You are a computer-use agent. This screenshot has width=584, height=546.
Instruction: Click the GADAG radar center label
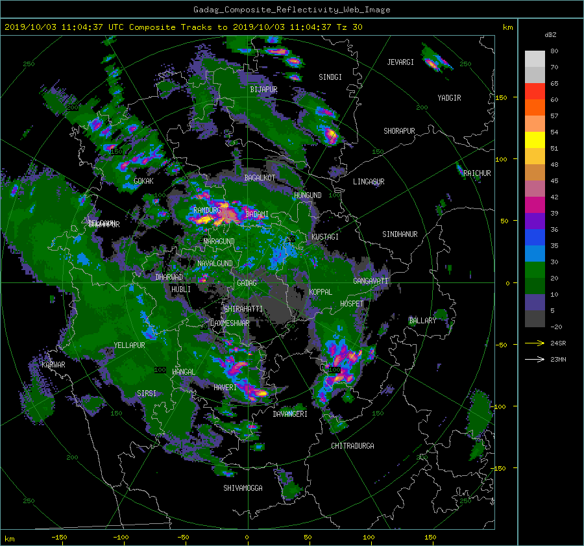[x=247, y=283]
